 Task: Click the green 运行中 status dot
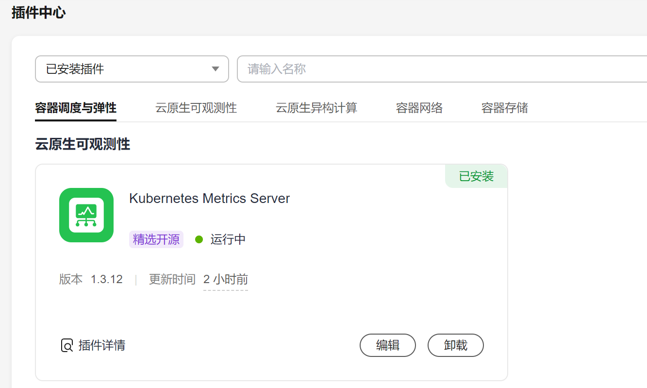pyautogui.click(x=199, y=239)
